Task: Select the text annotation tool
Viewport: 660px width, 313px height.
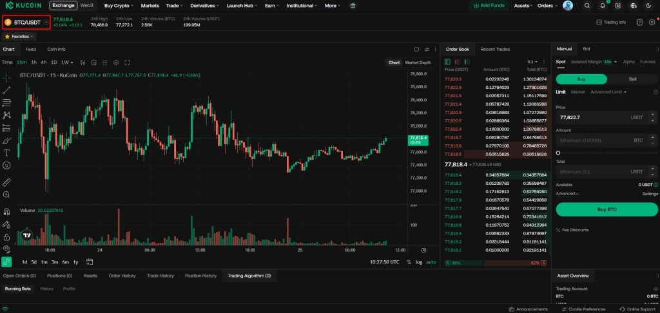Action: [6, 153]
